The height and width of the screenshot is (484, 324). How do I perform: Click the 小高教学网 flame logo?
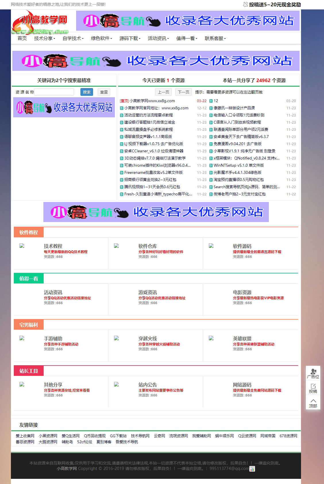[x=40, y=22]
